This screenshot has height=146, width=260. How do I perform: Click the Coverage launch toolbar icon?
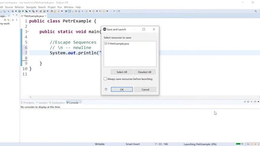26,11
